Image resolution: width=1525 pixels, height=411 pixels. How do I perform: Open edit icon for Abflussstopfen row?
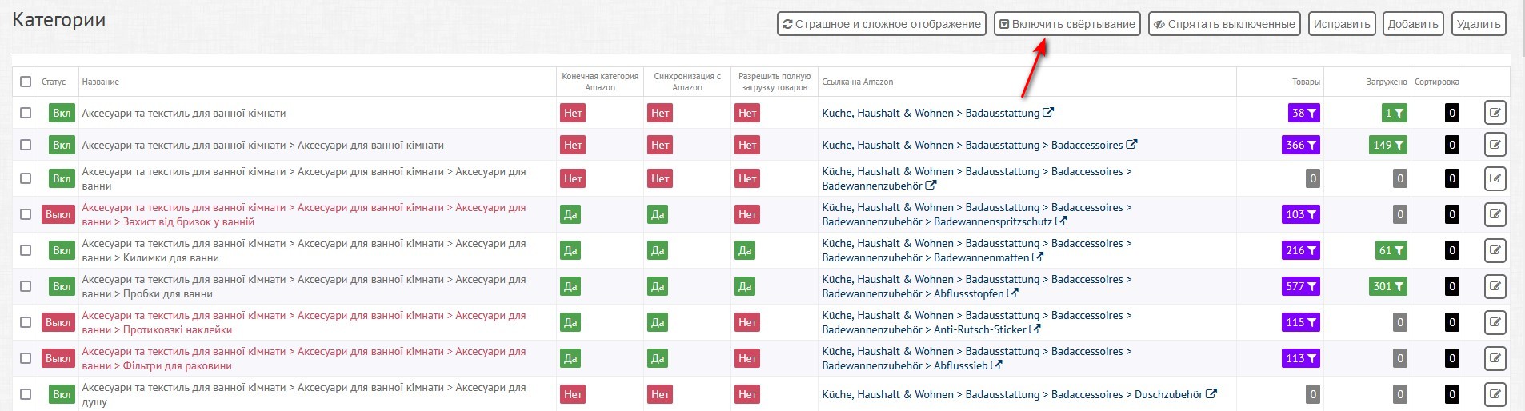pos(1495,286)
